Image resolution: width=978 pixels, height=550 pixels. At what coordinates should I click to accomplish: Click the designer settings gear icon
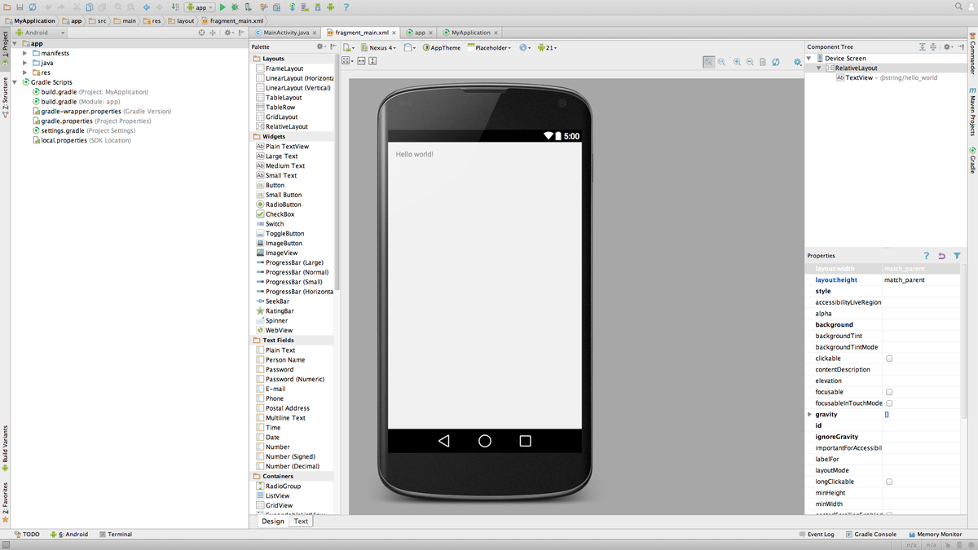(x=797, y=62)
